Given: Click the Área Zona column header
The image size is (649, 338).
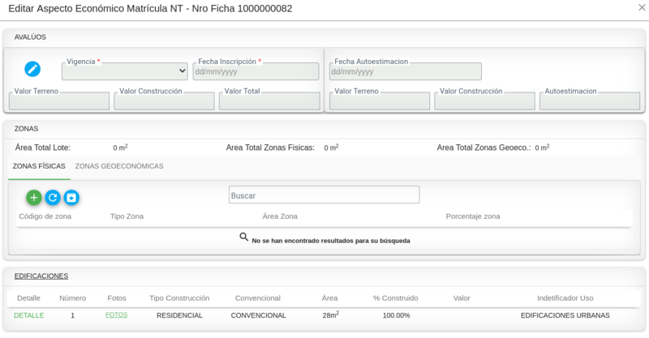Looking at the screenshot, I should tap(280, 217).
